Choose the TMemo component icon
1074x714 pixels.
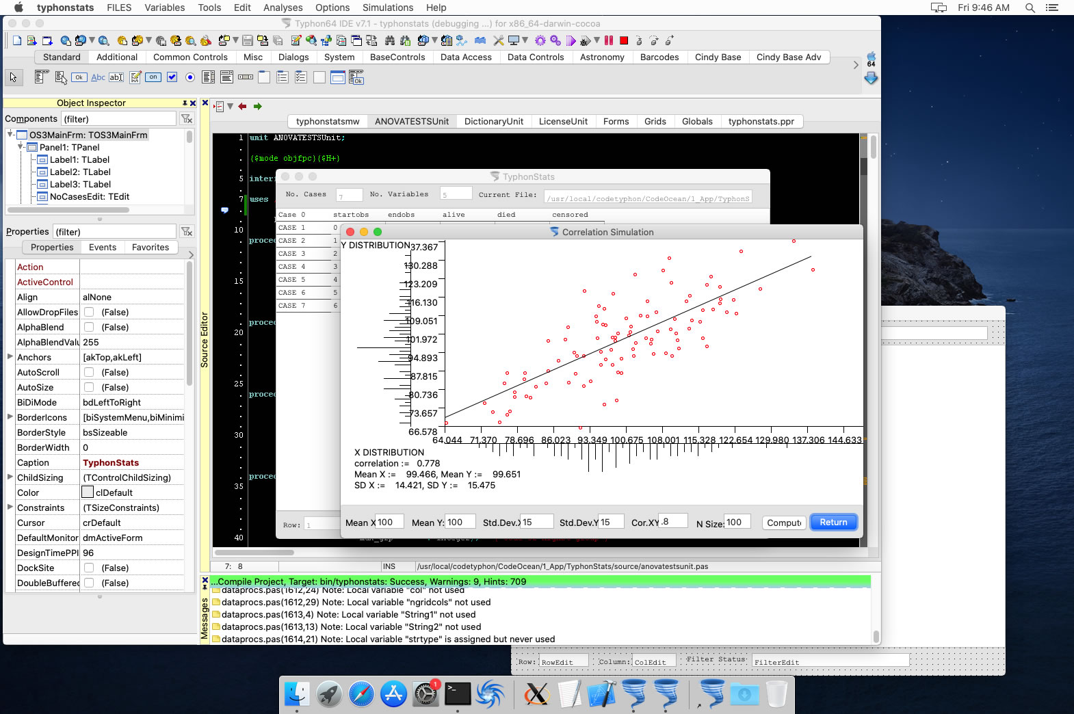(x=135, y=77)
